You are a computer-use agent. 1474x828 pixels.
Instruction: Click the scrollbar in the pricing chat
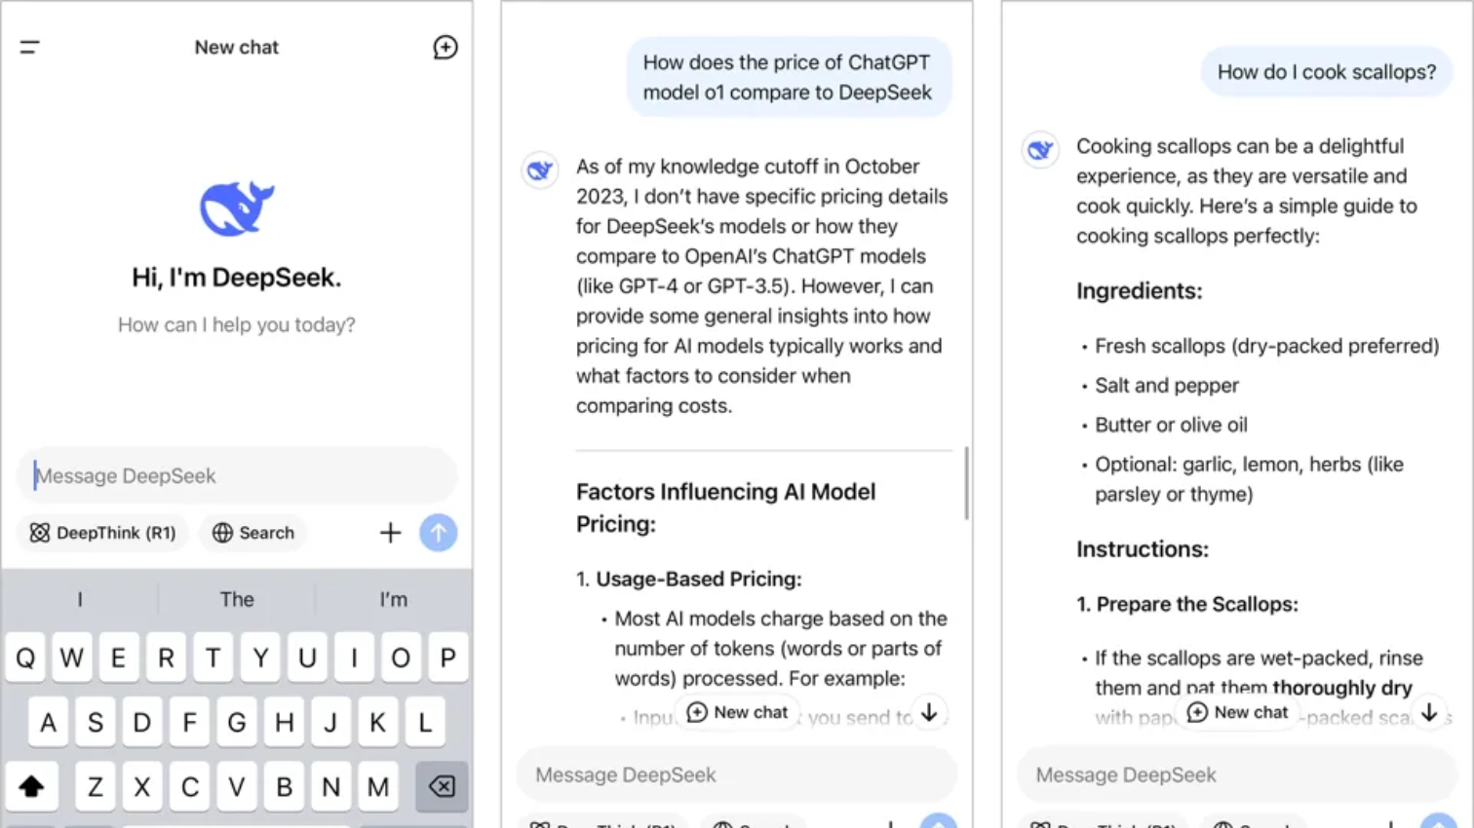tap(966, 483)
